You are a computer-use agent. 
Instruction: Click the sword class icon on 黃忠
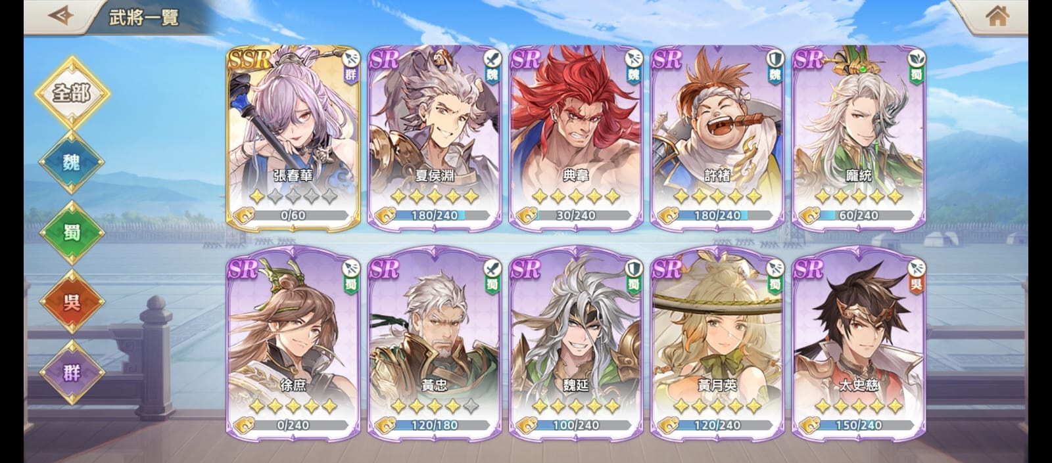pos(492,268)
